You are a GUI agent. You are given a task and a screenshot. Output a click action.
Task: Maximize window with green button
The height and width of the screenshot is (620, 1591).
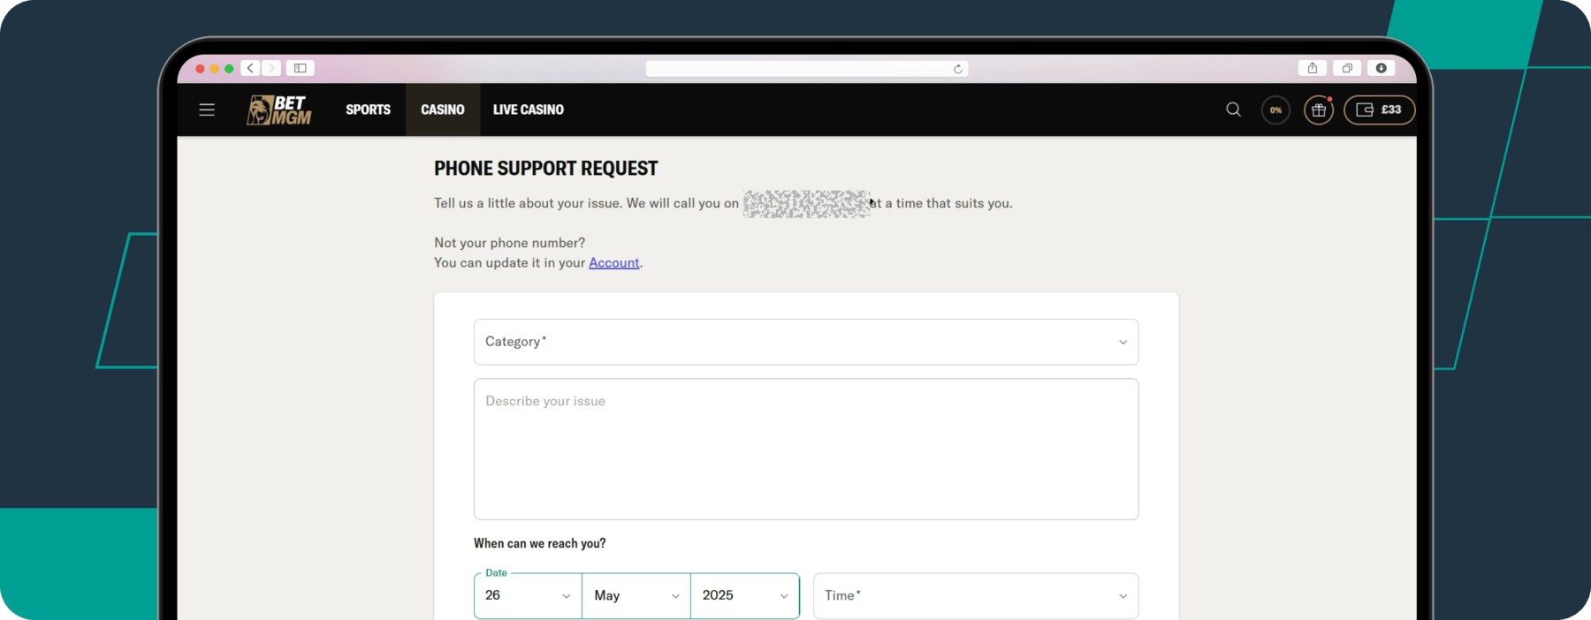pyautogui.click(x=229, y=68)
